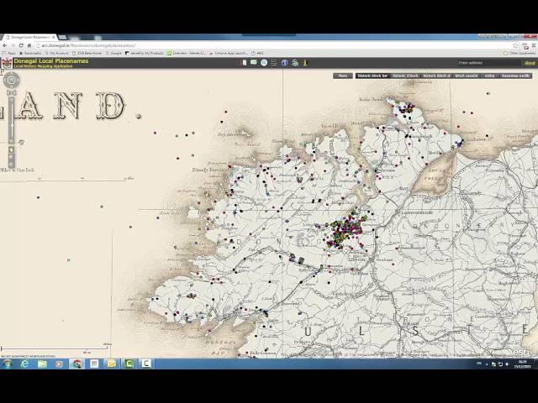Click the More basemap button
Image resolution: width=538 pixels, height=403 pixels.
342,76
